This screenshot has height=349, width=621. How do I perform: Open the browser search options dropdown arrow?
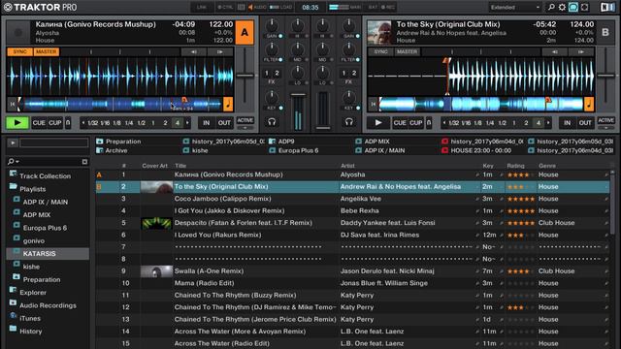(17, 162)
